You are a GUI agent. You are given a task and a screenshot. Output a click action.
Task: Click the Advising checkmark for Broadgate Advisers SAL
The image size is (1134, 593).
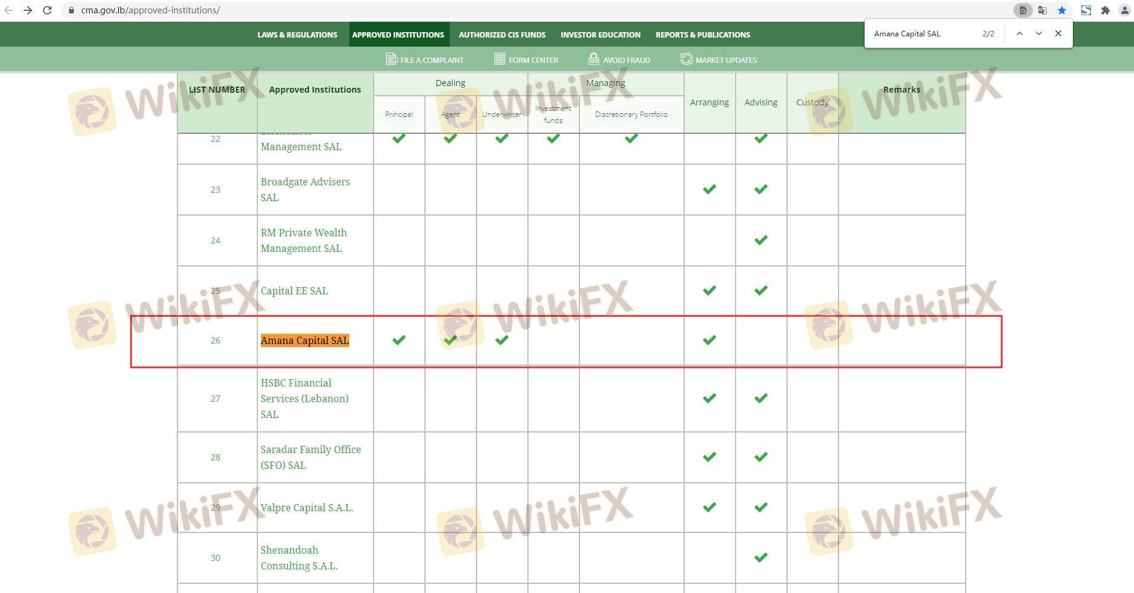pos(761,189)
